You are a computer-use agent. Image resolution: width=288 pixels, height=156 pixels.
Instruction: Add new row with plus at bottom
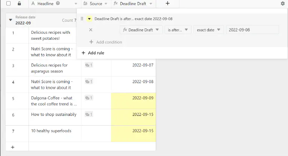click(13, 147)
